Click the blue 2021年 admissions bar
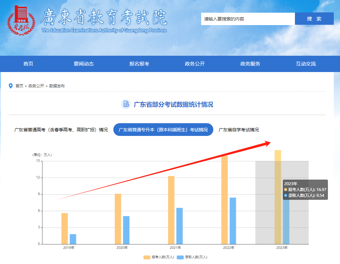Viewport: 340px width, 264px height. 179,226
